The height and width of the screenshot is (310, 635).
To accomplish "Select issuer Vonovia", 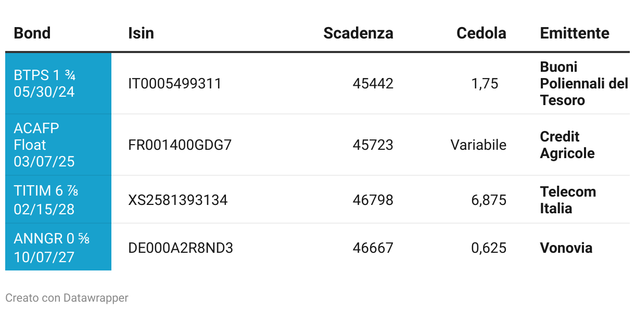I will click(566, 248).
